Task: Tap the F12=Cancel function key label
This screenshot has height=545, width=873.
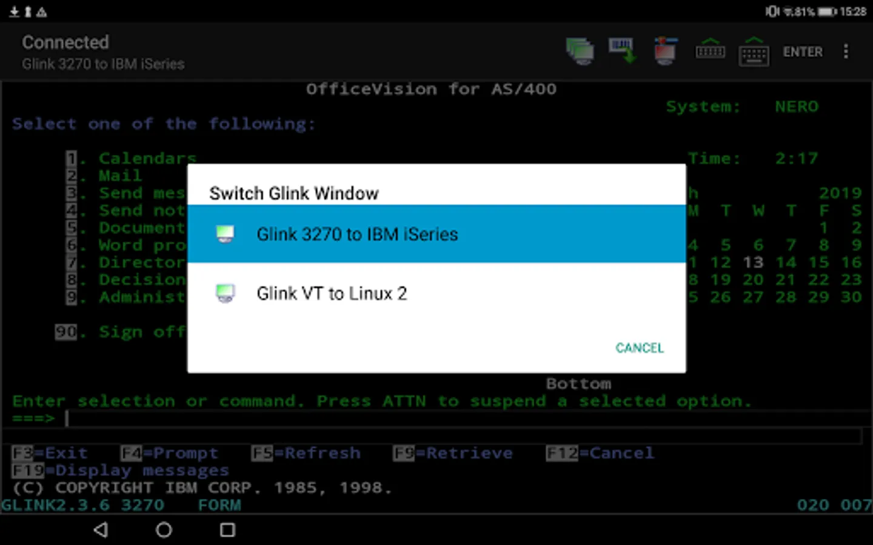Action: coord(600,453)
